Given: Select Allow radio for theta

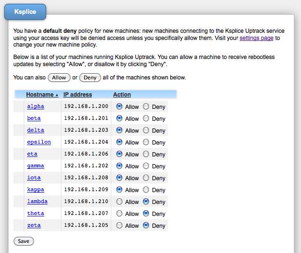Looking at the screenshot, I should click(x=119, y=214).
